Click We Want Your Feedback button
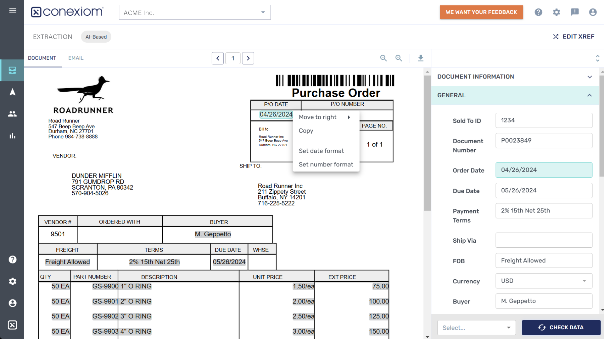The width and height of the screenshot is (604, 339). click(x=481, y=12)
